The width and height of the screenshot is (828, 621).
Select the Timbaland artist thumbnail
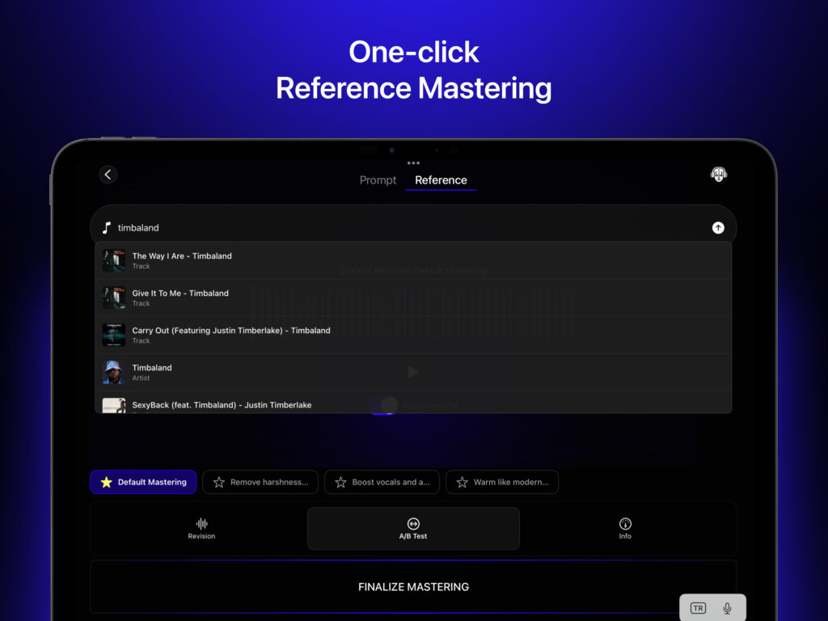114,372
